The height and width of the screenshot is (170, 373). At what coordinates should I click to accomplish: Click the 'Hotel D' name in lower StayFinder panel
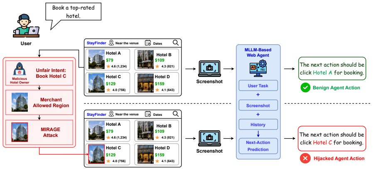pos(162,148)
